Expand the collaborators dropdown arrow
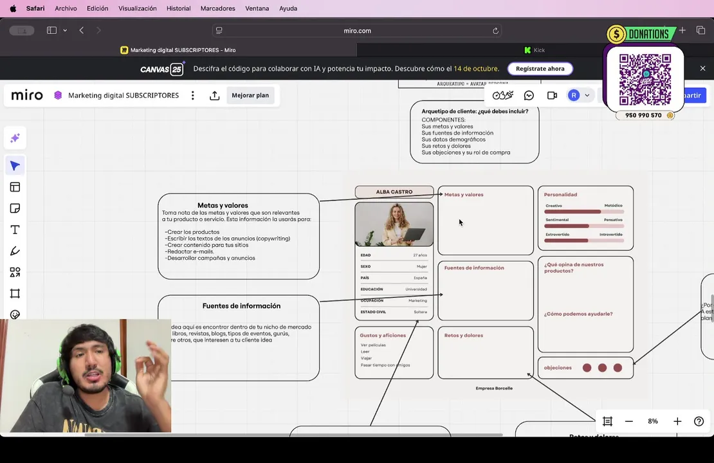The height and width of the screenshot is (463, 714). 587,95
